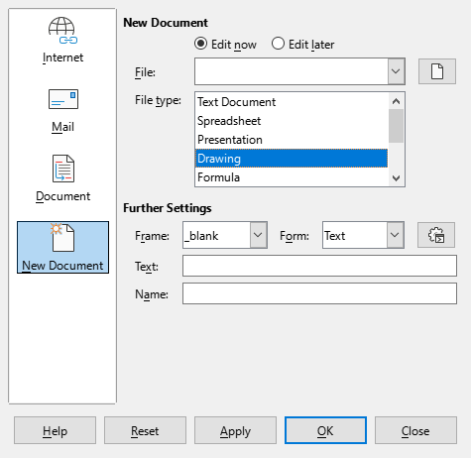This screenshot has height=458, width=471.
Task: Select the Document hyperlink category
Action: tap(62, 178)
